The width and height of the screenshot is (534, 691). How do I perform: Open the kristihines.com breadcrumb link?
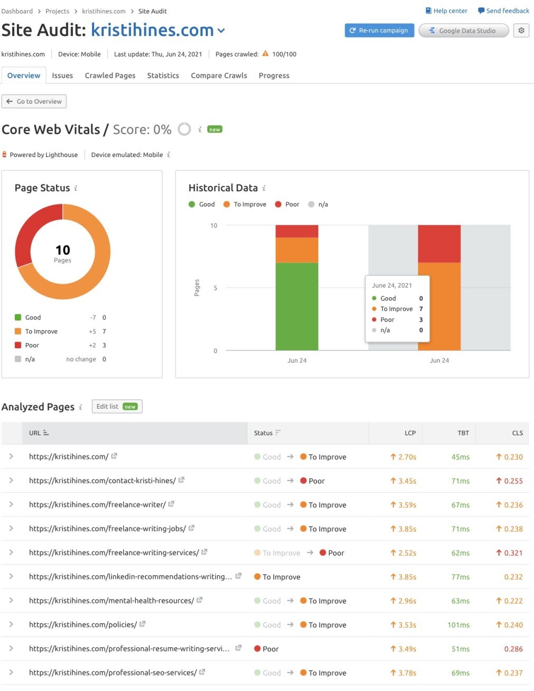[104, 11]
